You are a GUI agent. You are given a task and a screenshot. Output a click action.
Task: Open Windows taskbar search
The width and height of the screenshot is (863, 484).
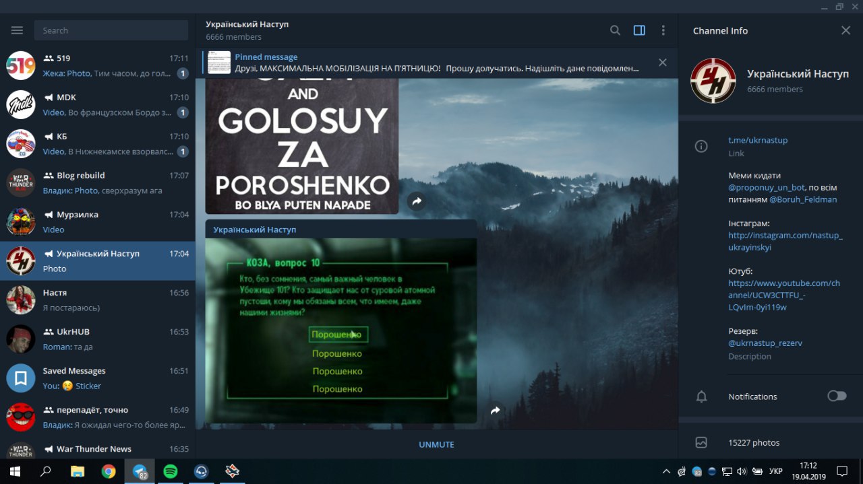(46, 471)
